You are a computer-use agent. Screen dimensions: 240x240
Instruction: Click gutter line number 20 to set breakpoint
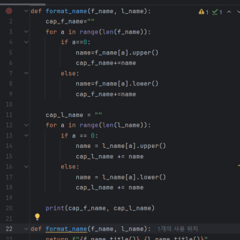[x=9, y=208]
